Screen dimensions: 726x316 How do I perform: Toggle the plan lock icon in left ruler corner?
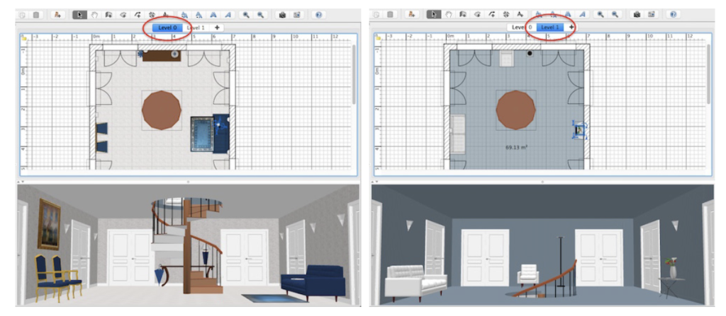pos(23,37)
